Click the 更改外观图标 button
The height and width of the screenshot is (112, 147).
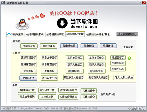(x=28, y=58)
